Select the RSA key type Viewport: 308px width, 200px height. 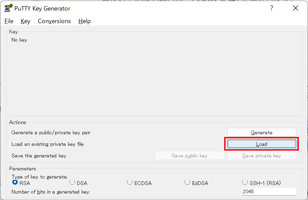click(x=15, y=183)
